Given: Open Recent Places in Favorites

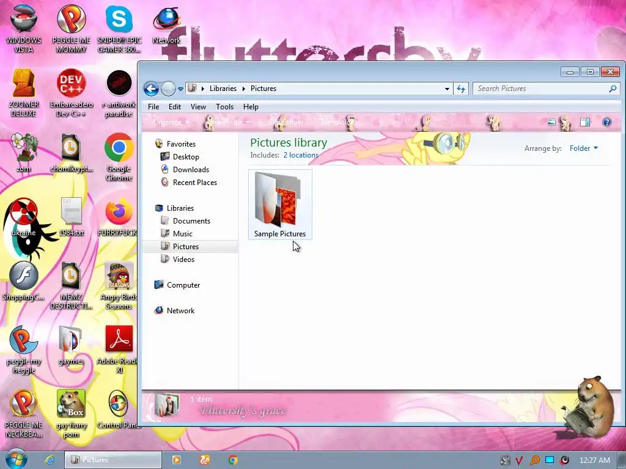Looking at the screenshot, I should click(195, 182).
